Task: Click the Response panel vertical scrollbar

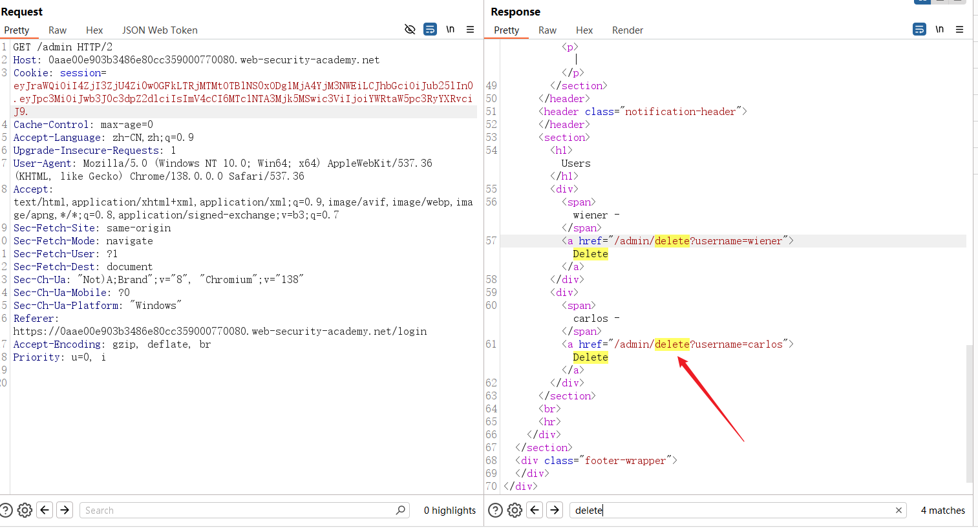Action: (970, 414)
